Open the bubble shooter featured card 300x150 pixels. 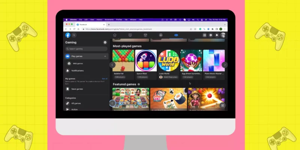(207, 99)
